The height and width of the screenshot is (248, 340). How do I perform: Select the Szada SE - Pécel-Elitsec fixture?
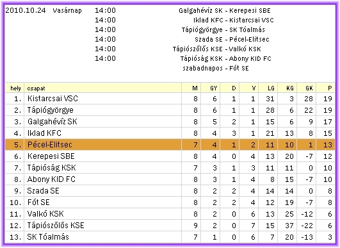[232, 39]
